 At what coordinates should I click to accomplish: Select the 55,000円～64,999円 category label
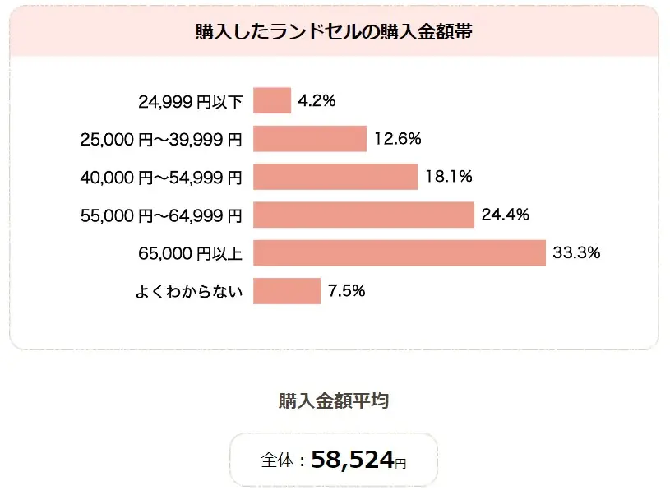click(x=161, y=216)
